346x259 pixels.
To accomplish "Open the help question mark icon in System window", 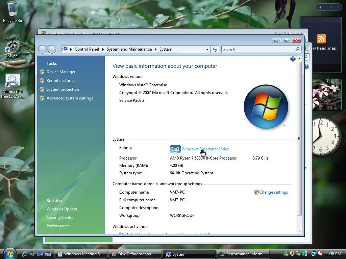I will pos(293,59).
